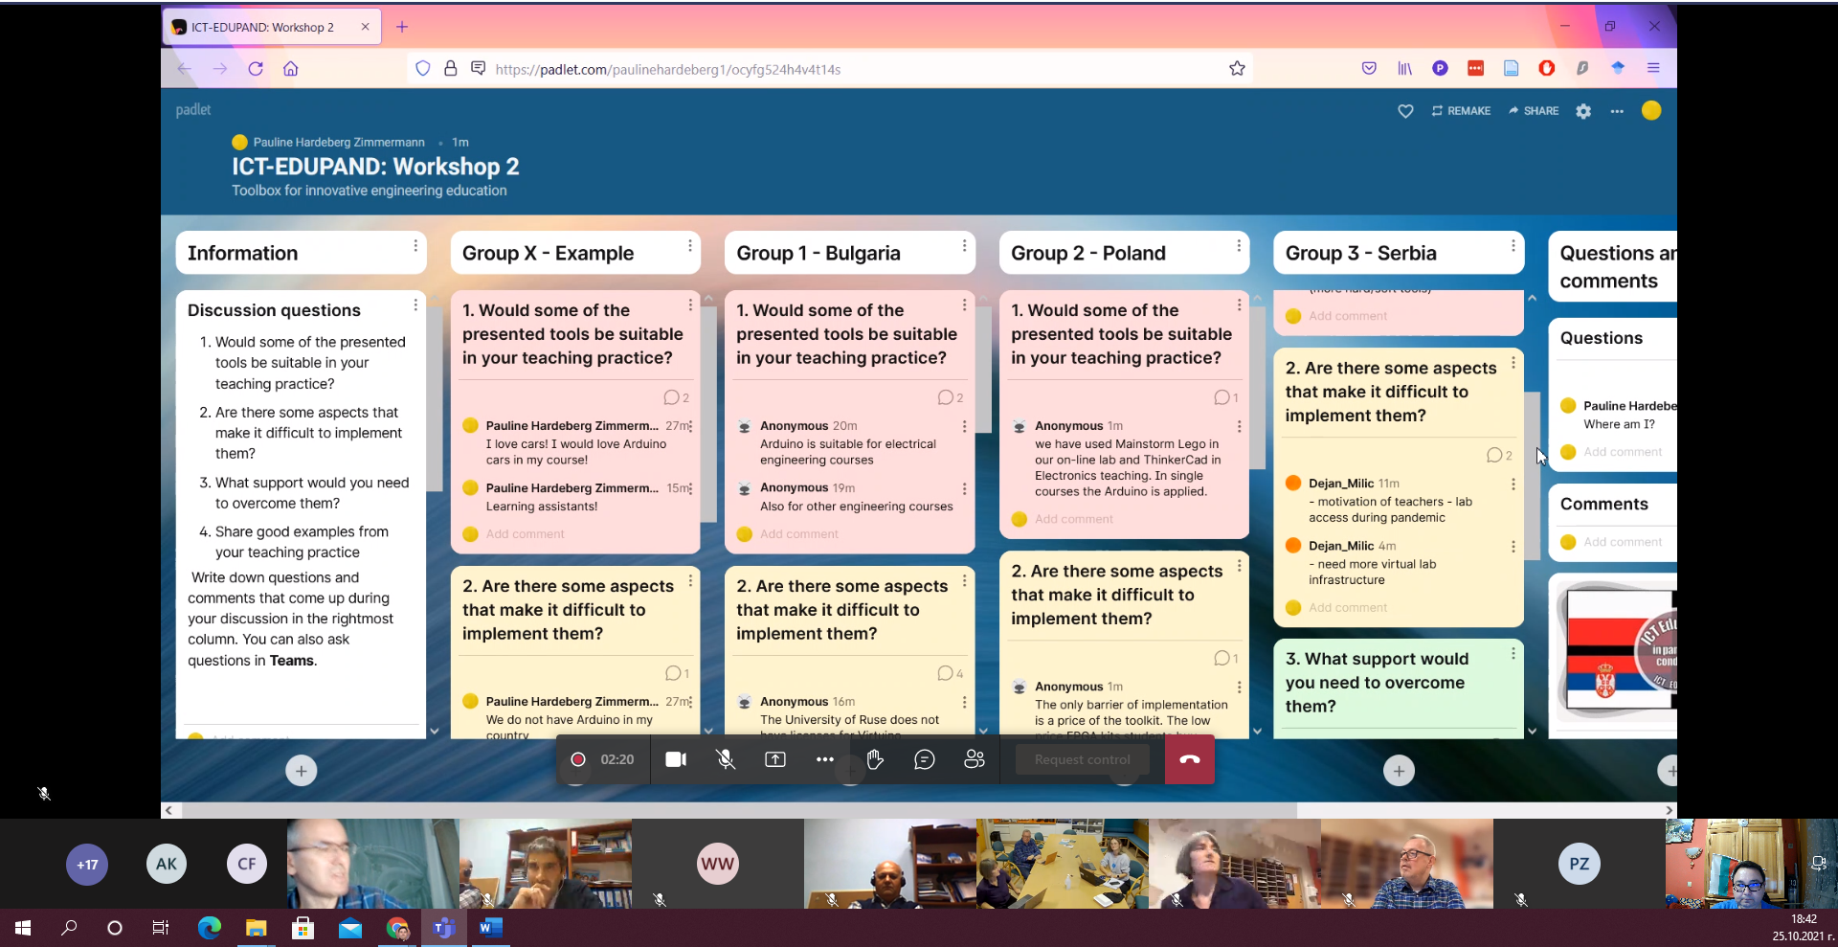The image size is (1838, 947).
Task: Open Teams meeting chat icon
Action: [x=924, y=759]
